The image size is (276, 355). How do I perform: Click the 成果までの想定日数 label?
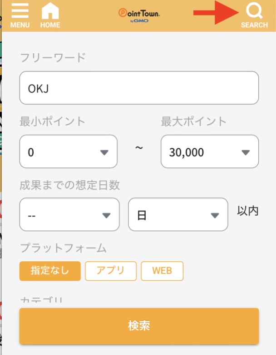pos(69,185)
